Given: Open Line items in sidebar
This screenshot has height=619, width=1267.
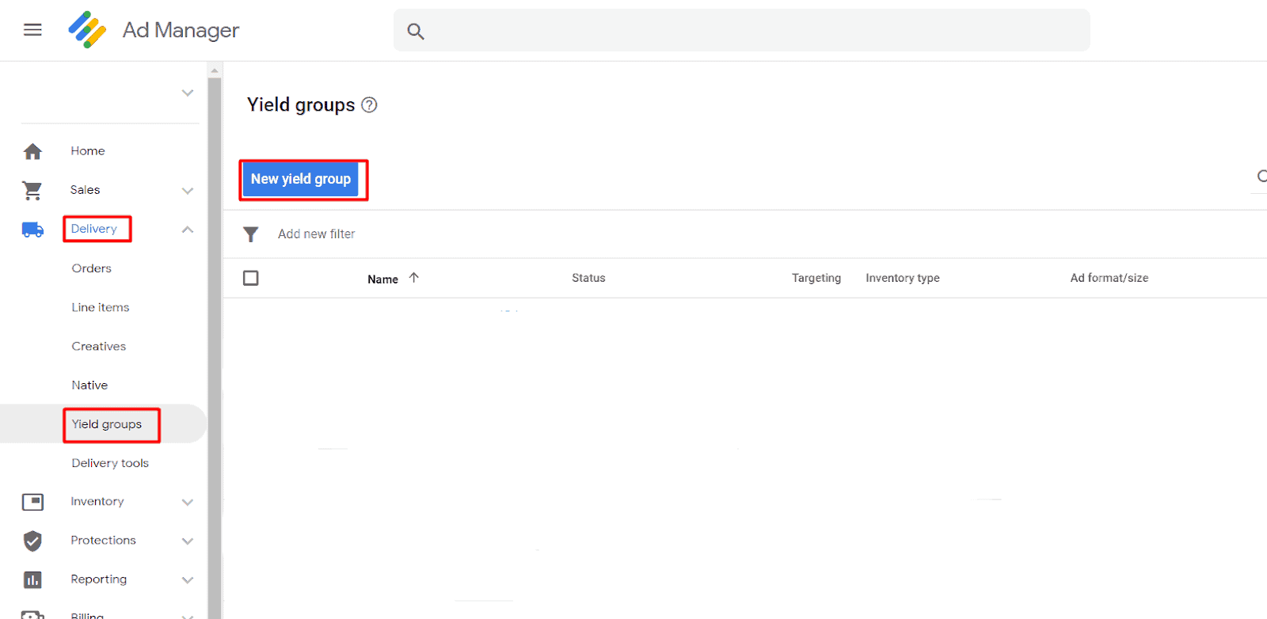Looking at the screenshot, I should click(101, 307).
